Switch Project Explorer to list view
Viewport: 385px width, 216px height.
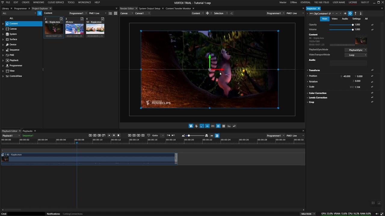[110, 13]
